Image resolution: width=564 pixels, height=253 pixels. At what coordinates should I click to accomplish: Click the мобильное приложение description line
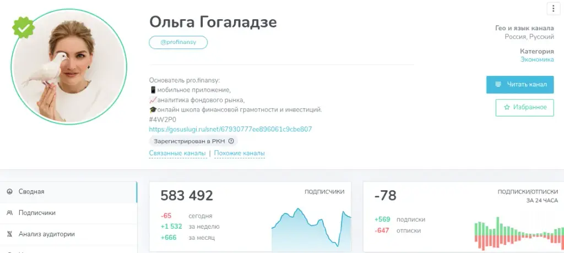coord(190,90)
